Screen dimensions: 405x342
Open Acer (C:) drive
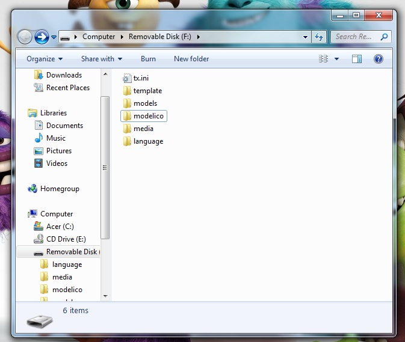tap(60, 227)
